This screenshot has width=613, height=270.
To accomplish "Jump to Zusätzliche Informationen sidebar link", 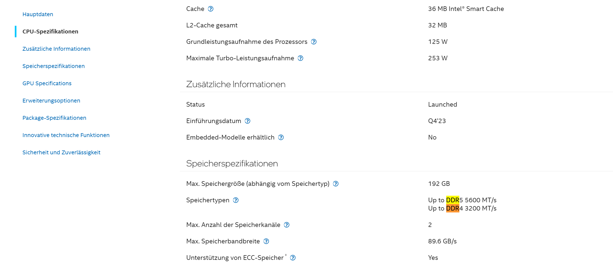I will [56, 49].
